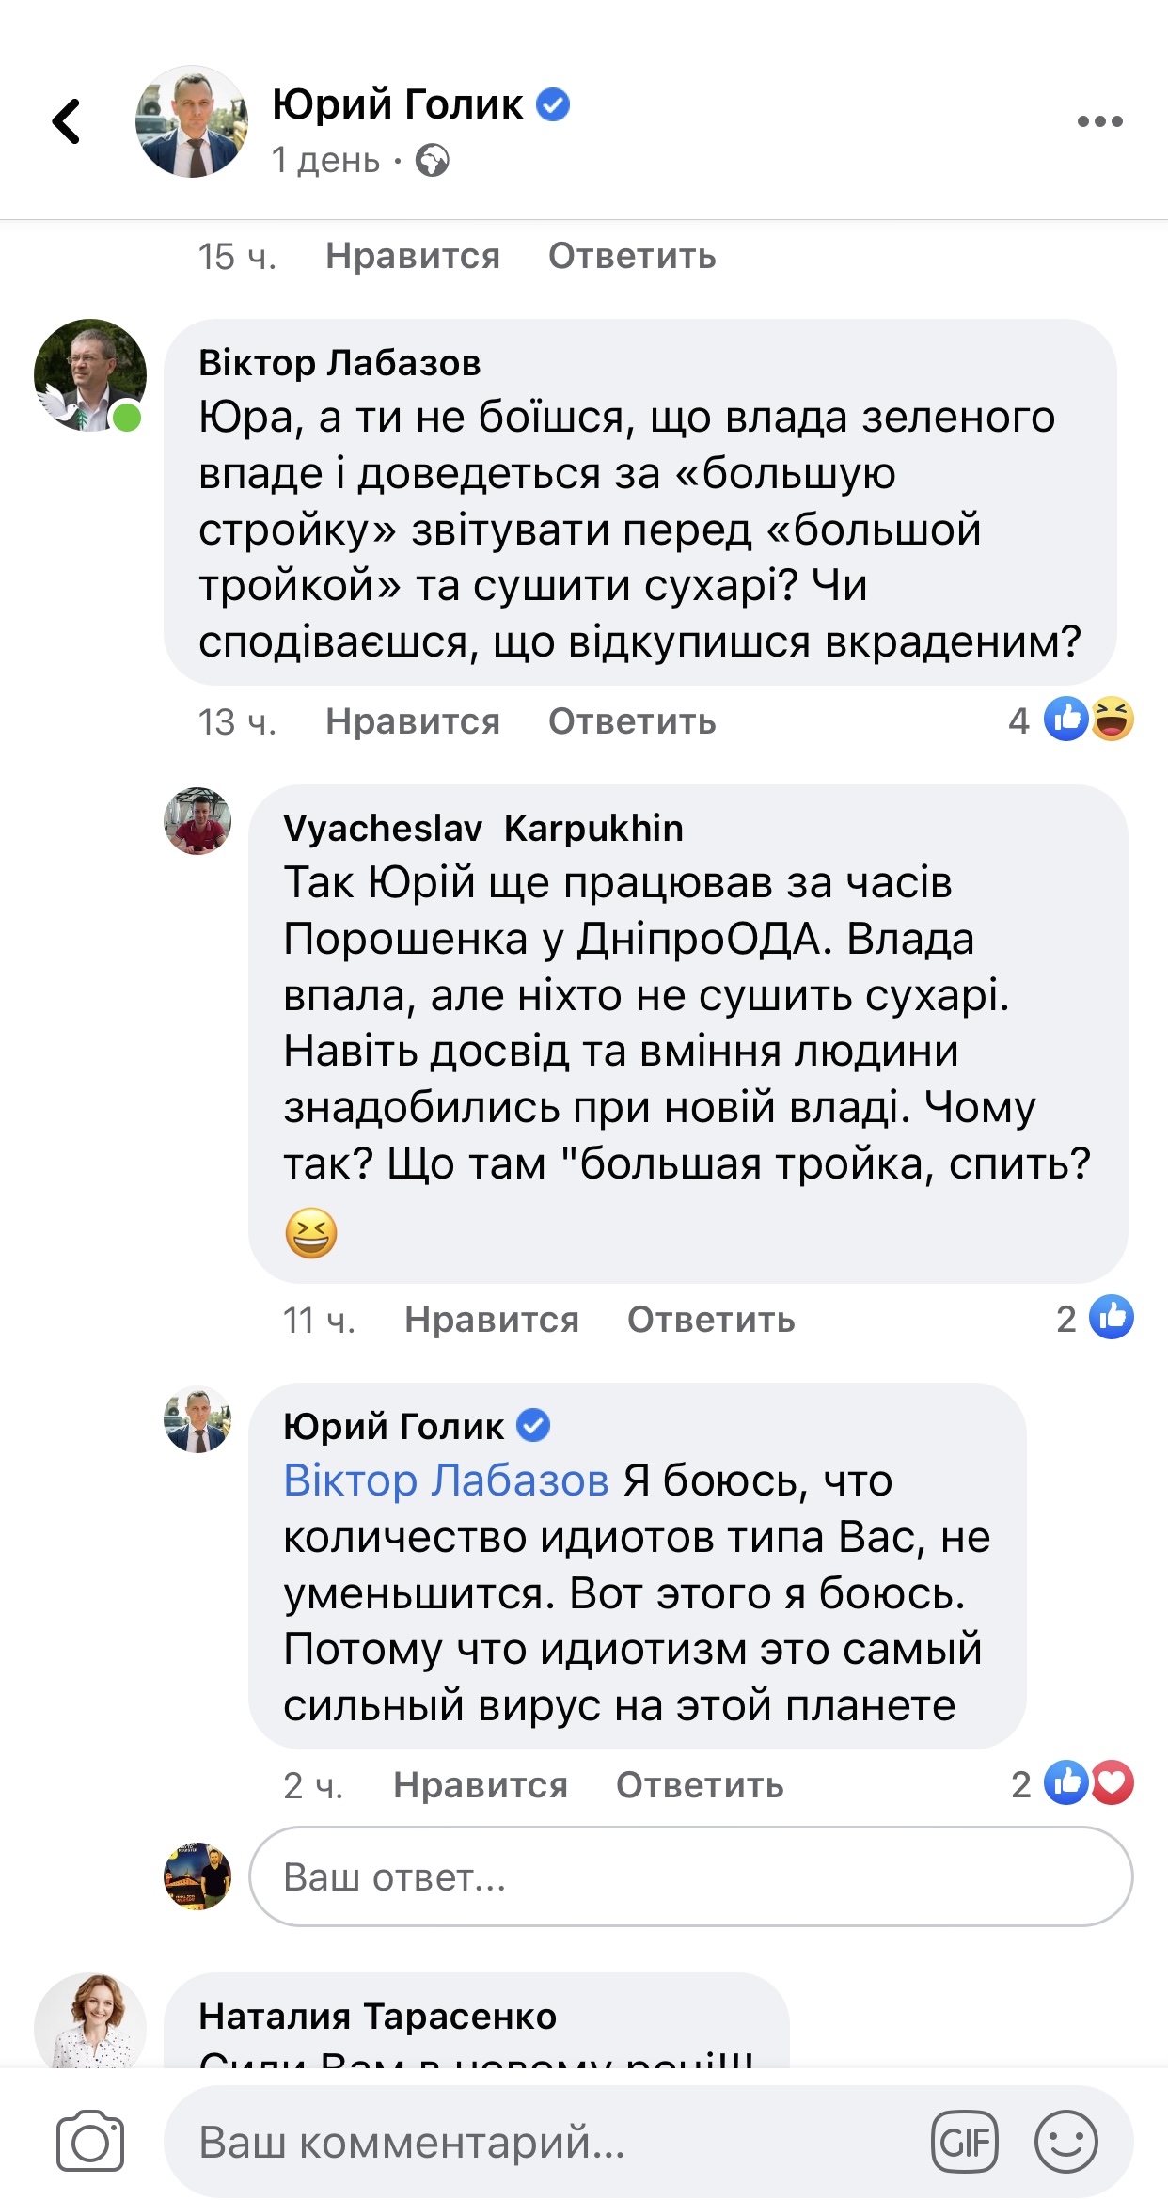This screenshot has width=1168, height=2200.
Task: Like Юрий Голик's reply via Нравится
Action: point(480,1785)
